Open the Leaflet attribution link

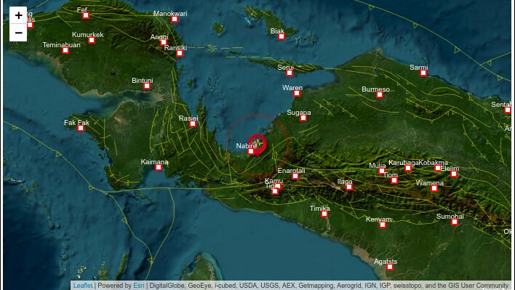[x=83, y=286]
